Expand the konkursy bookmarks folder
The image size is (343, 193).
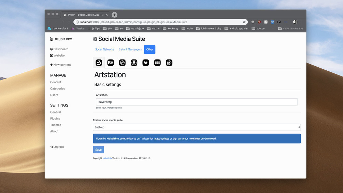171,28
